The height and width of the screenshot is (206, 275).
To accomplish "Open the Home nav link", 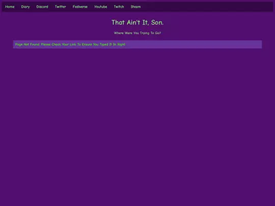I will tap(10, 7).
